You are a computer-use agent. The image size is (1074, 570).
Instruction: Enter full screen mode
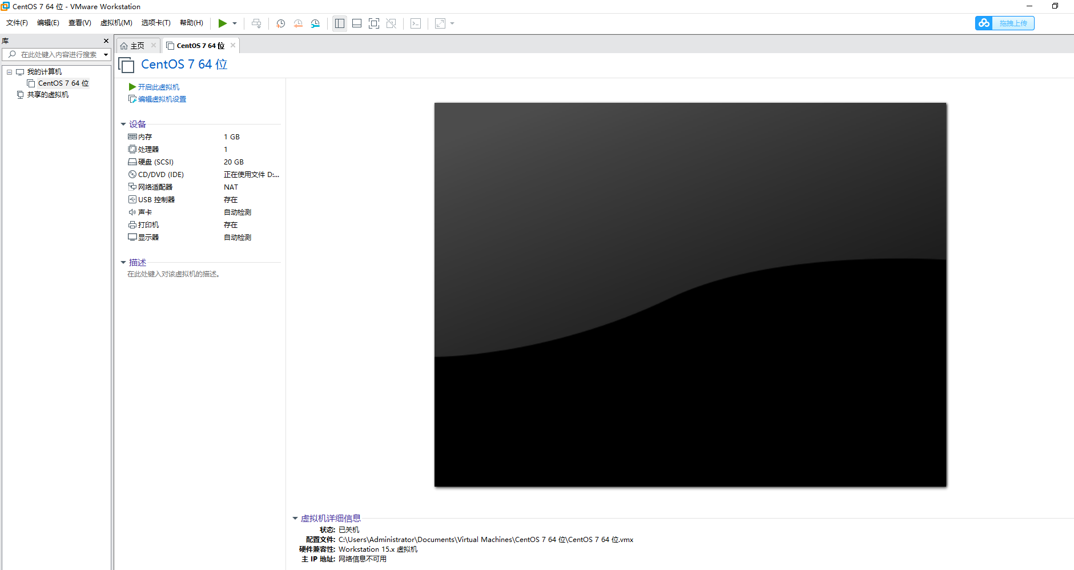(x=374, y=23)
